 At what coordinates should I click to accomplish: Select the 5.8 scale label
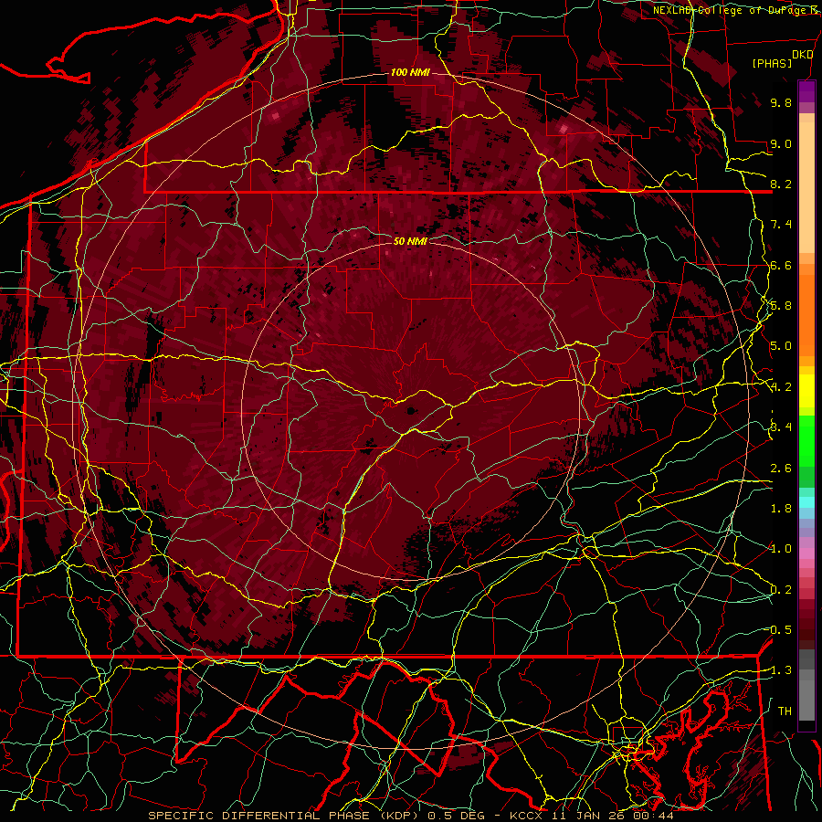781,306
